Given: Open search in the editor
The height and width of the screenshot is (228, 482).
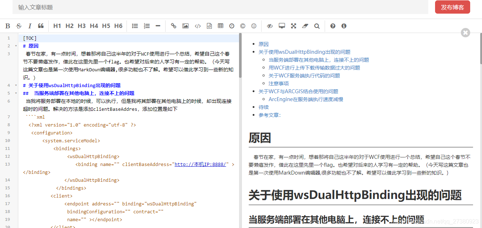Looking at the screenshot, I should (317, 26).
